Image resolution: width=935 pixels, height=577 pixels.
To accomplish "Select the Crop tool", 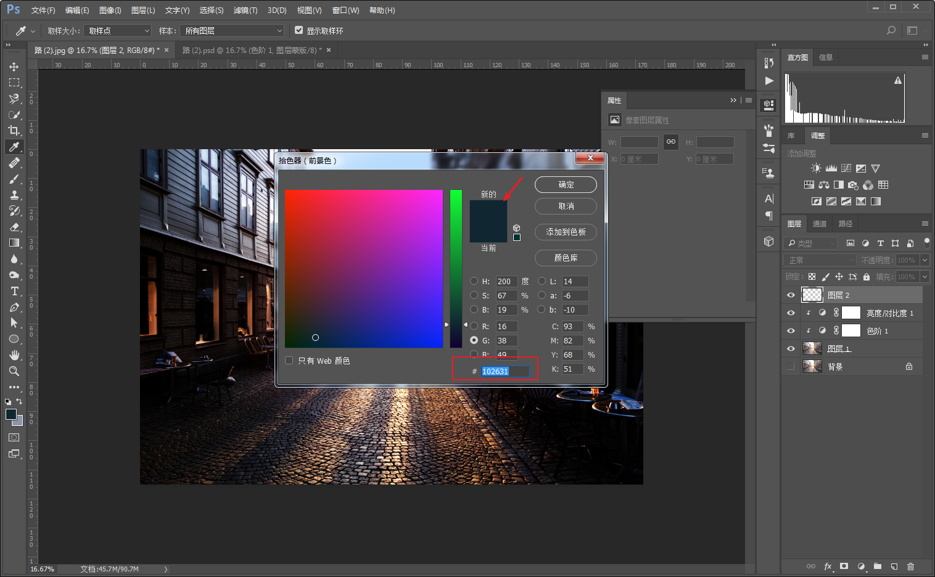I will pos(14,131).
